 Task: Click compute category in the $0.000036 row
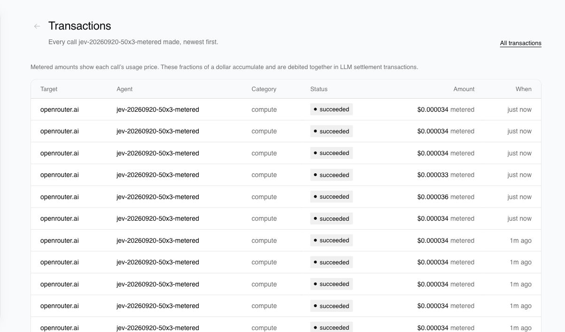pyautogui.click(x=264, y=197)
